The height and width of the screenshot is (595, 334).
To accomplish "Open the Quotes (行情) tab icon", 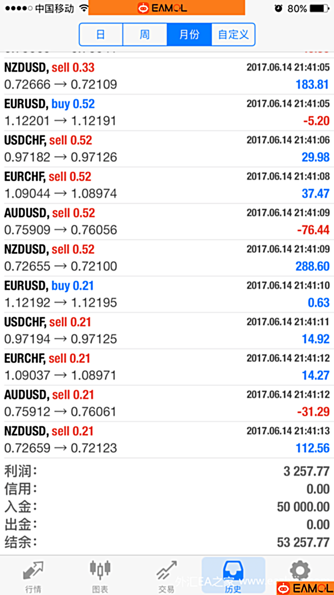I will point(33,570).
